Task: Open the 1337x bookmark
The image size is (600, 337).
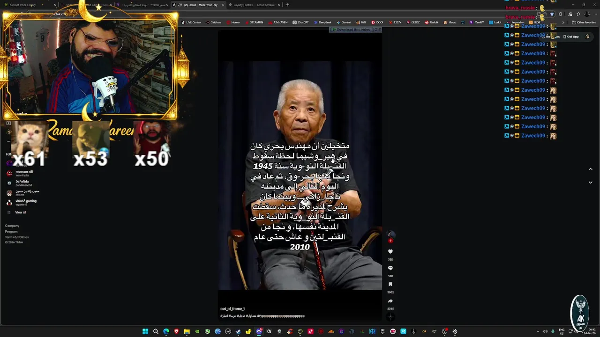Action: (395, 22)
